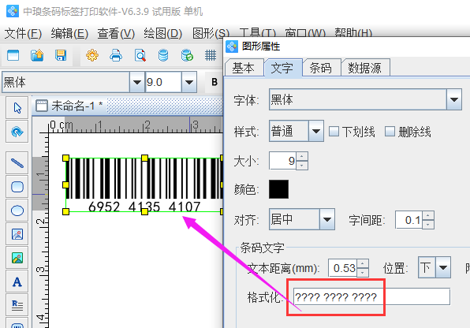Viewport: 470px width, 328px height.
Task: Open the 编辑(E) menu
Action: (x=69, y=33)
